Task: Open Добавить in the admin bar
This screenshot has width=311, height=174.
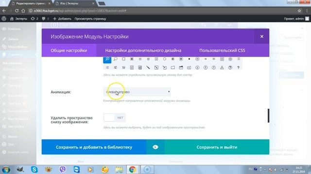Action: 62,19
